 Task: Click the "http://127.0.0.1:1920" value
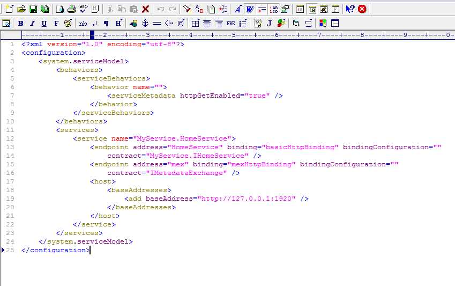click(247, 199)
